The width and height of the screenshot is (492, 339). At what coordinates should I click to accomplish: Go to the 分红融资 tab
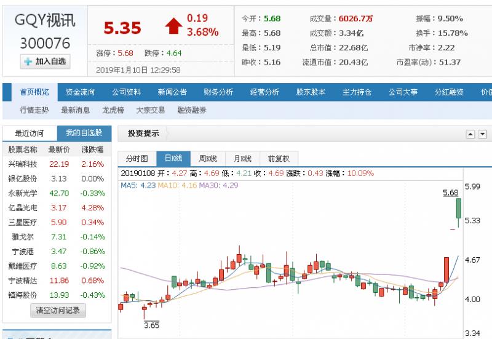click(449, 92)
